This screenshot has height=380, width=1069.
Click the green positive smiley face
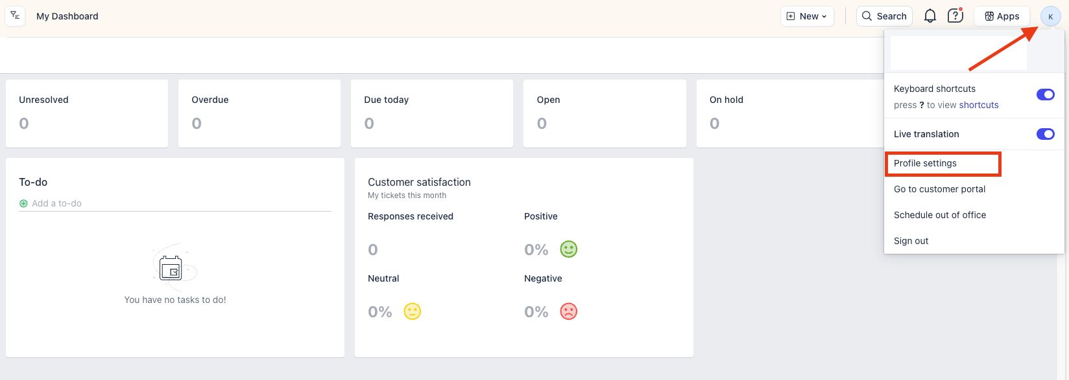coord(569,249)
